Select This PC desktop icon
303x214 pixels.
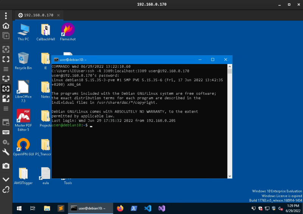[x=23, y=32]
